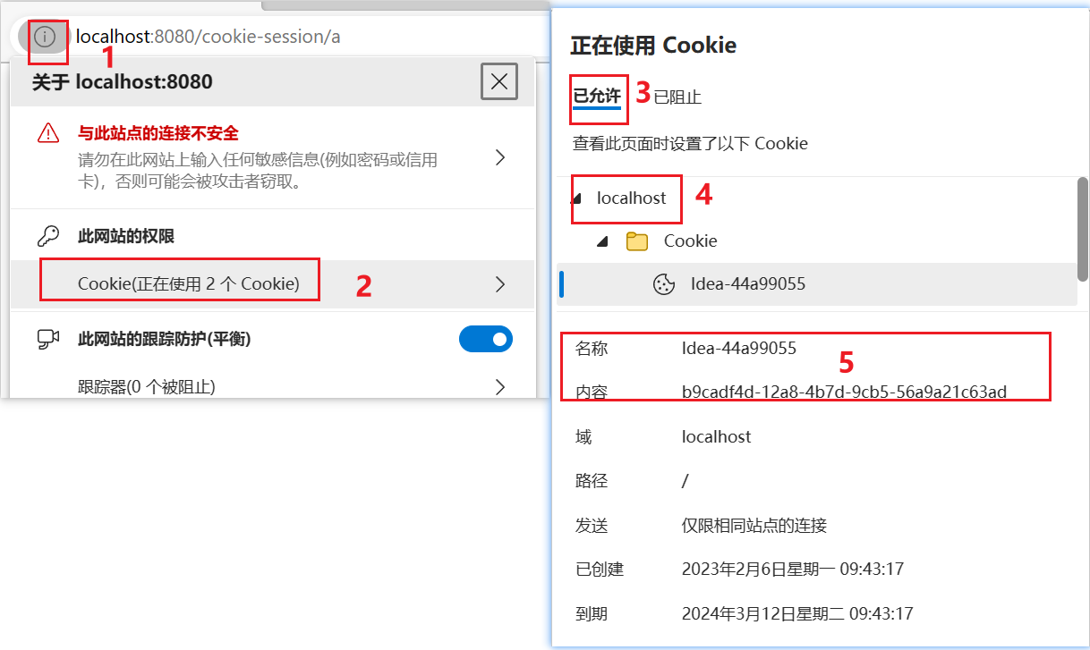Switch to the 已允许 (Allowed) tab
Viewport: 1090px width, 650px height.
[597, 96]
